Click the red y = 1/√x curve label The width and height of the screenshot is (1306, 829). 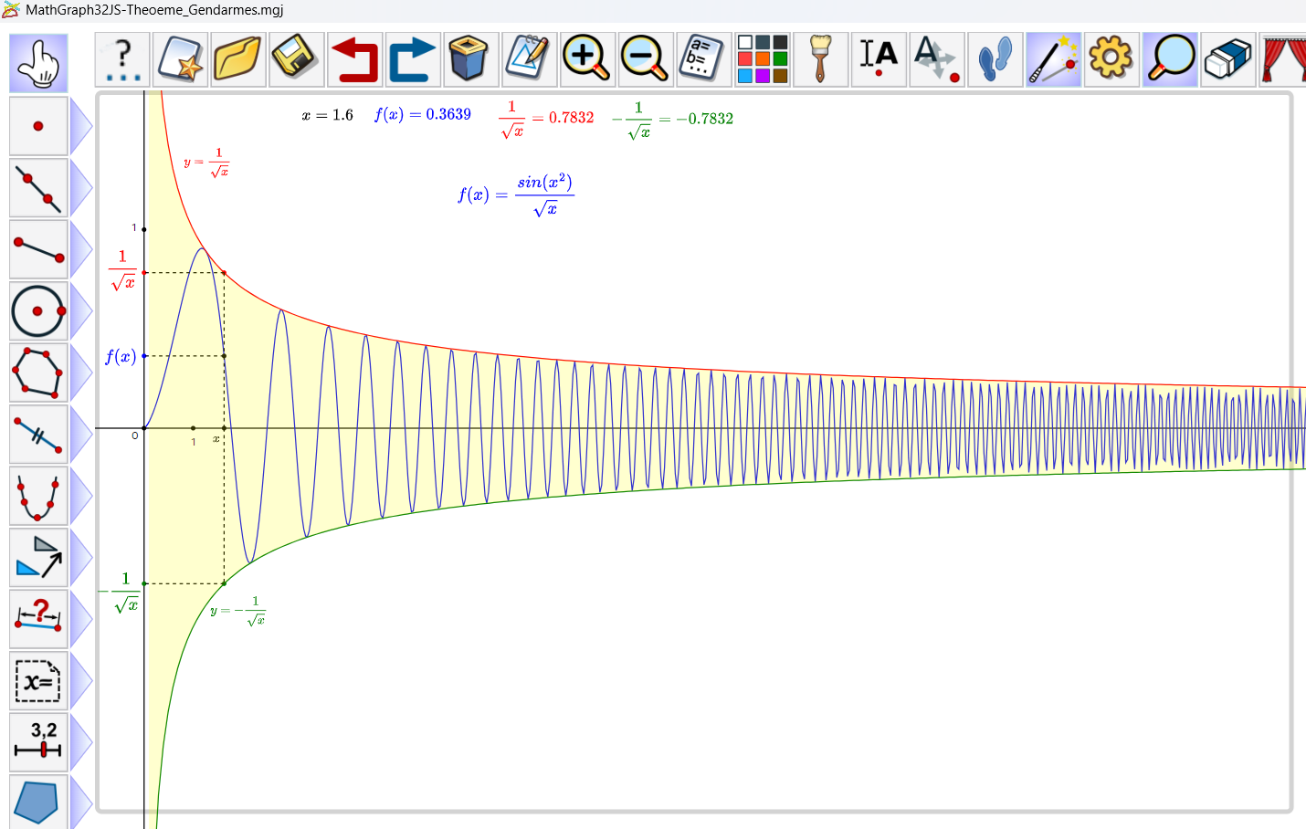click(x=206, y=163)
